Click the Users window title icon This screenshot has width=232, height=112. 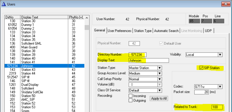point(4,4)
